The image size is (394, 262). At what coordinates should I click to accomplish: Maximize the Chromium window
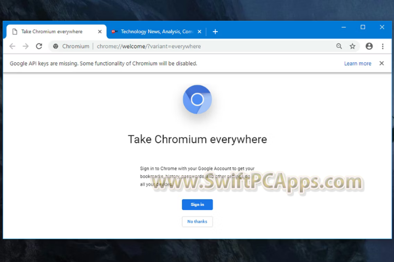[x=363, y=27]
